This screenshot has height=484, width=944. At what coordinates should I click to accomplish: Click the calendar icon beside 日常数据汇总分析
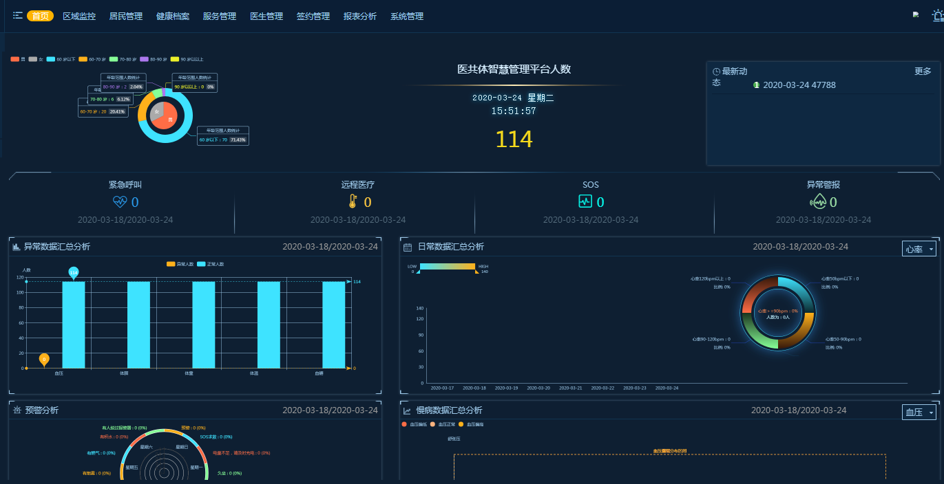tap(408, 247)
